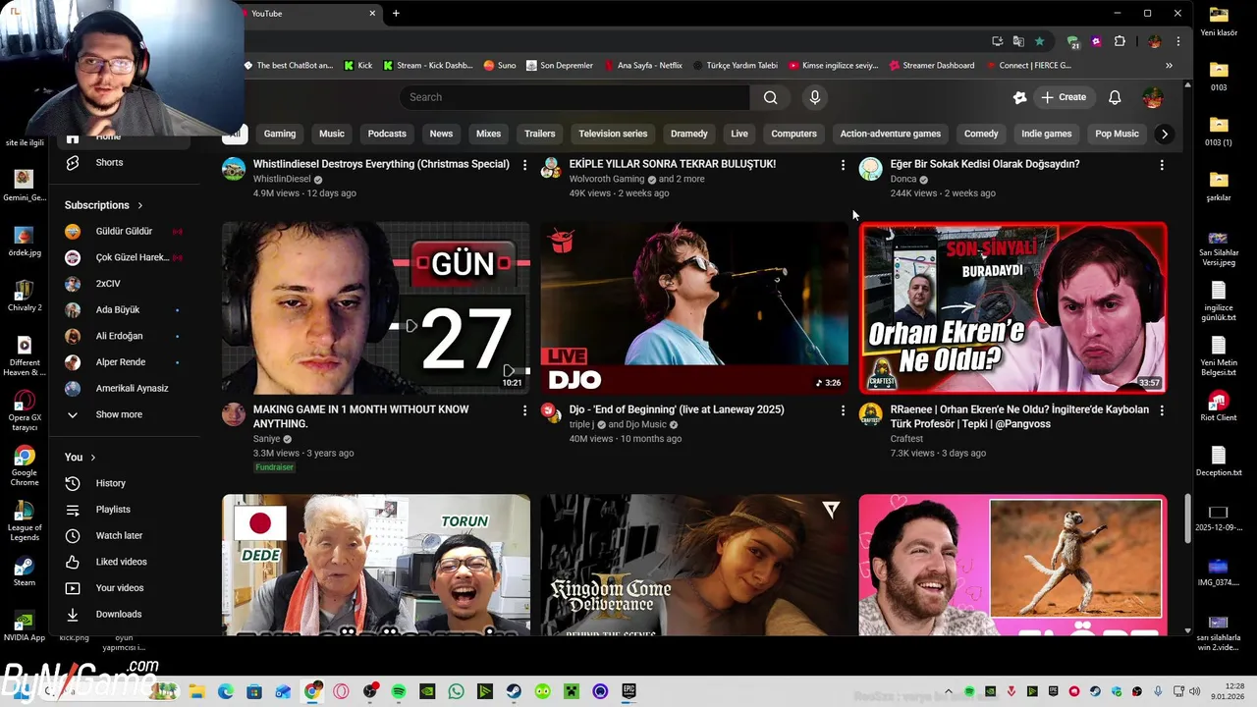The image size is (1257, 707).
Task: Open Güldür Güldür subscription channel
Action: click(x=123, y=231)
